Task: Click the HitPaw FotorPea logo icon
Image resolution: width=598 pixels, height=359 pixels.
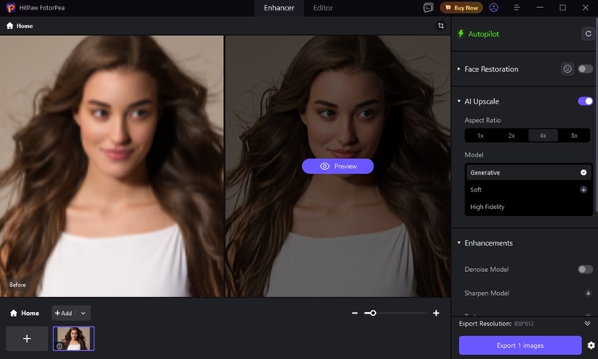Action: click(10, 8)
